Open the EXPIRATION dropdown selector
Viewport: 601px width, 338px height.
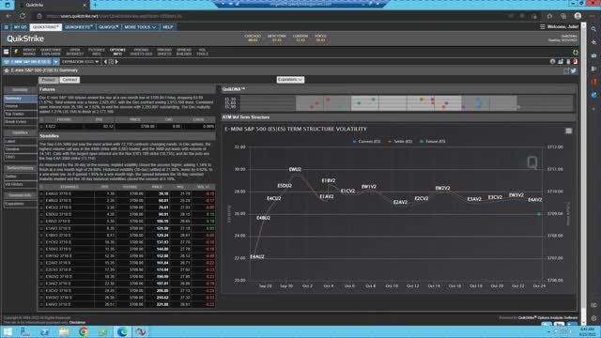click(x=80, y=62)
